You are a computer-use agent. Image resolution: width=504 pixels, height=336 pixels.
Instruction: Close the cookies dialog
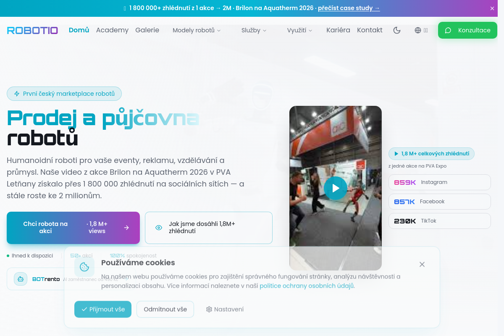[422, 264]
